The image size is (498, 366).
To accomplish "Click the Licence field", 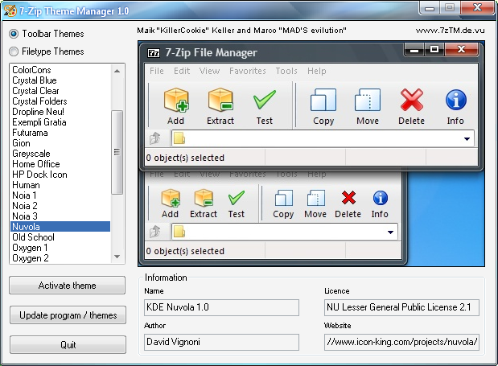I will pyautogui.click(x=401, y=307).
